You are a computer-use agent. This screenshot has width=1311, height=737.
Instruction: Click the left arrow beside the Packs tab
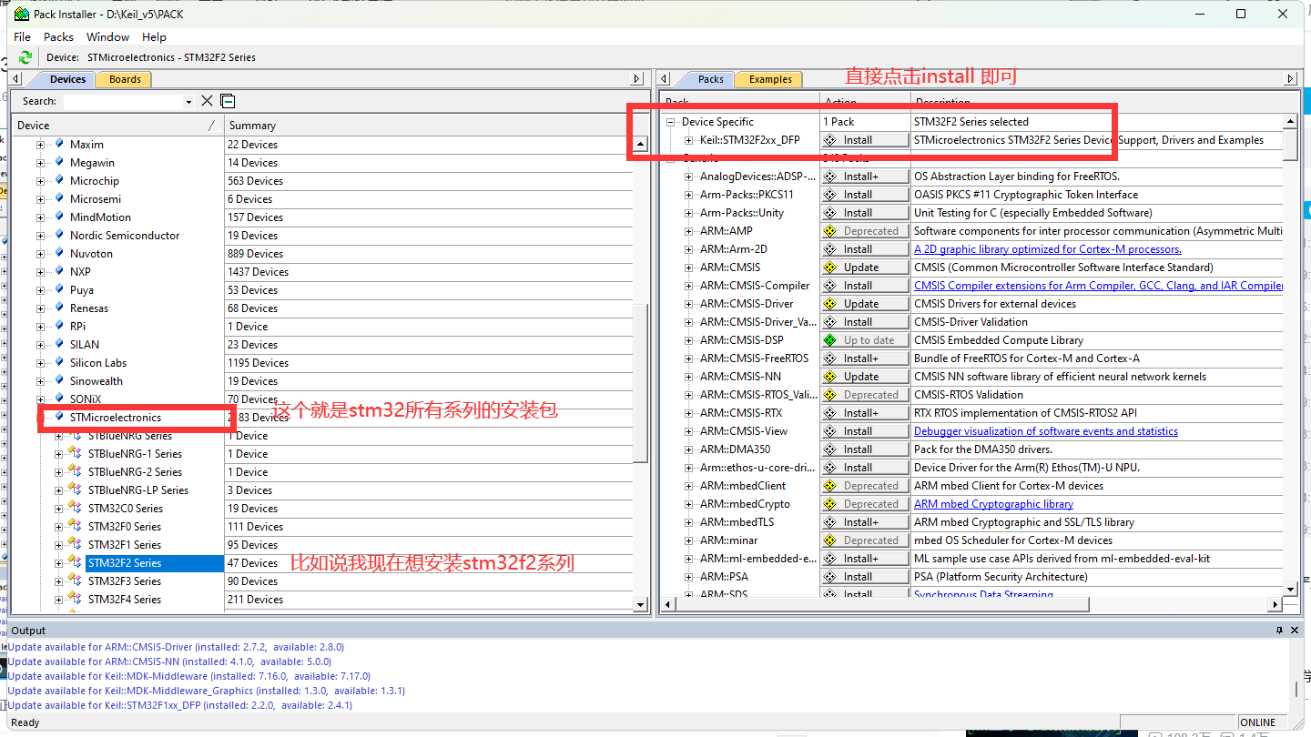664,79
